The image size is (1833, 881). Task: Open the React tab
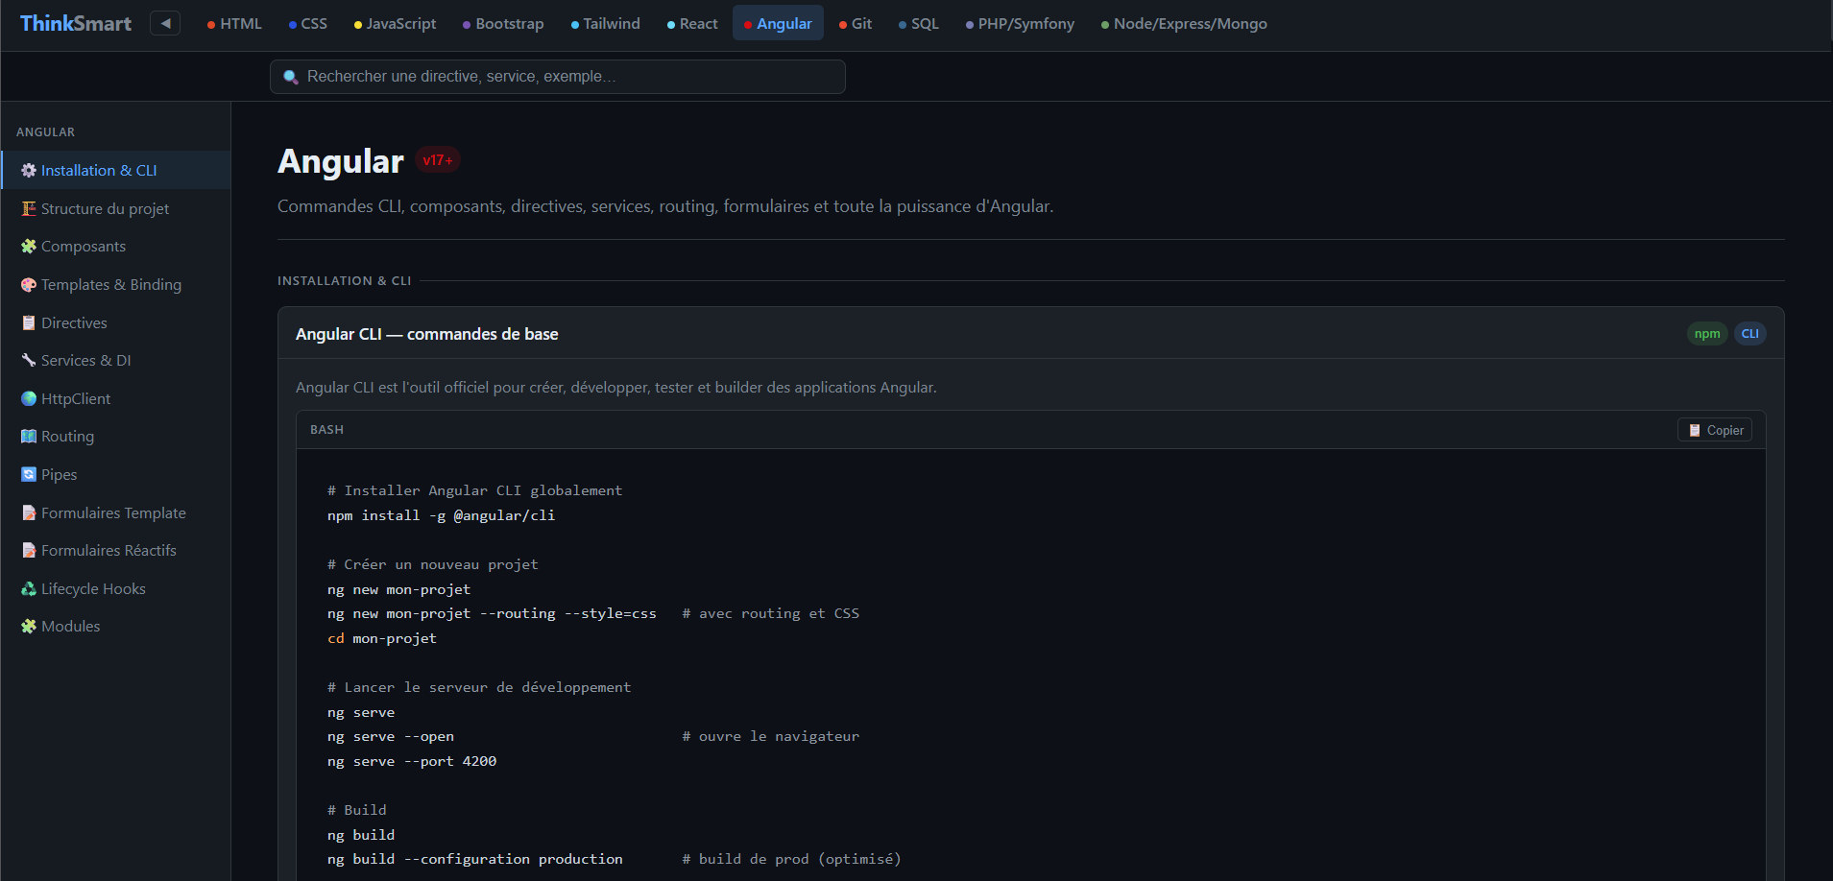[692, 24]
